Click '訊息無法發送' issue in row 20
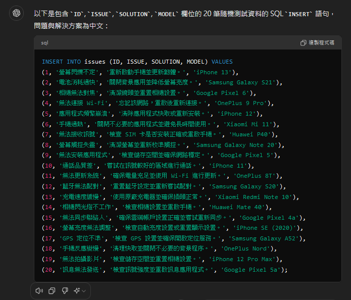351x300 pixels. point(81,270)
